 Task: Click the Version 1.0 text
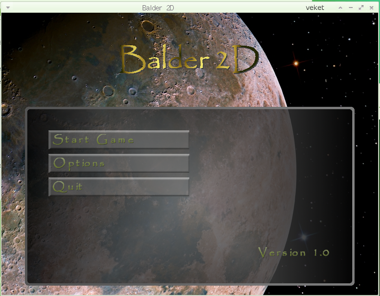click(294, 252)
